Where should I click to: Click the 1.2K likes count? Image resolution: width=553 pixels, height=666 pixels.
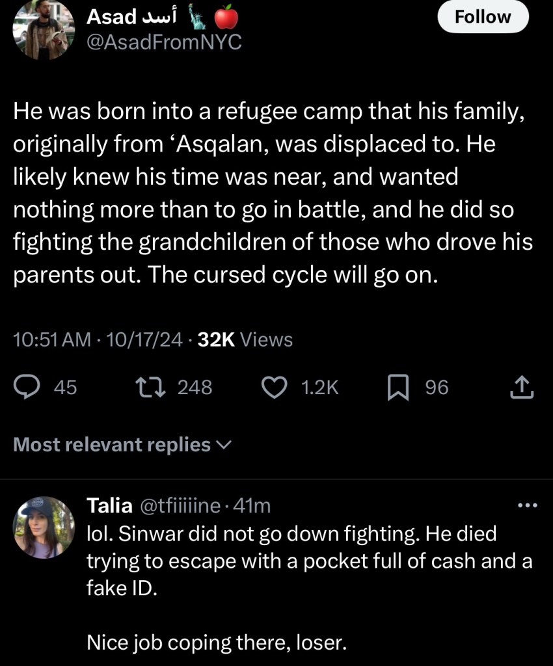(x=321, y=388)
